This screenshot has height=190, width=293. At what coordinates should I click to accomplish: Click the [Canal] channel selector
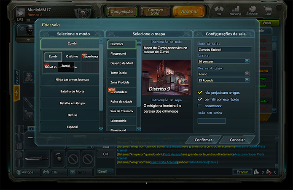(x=105, y=171)
